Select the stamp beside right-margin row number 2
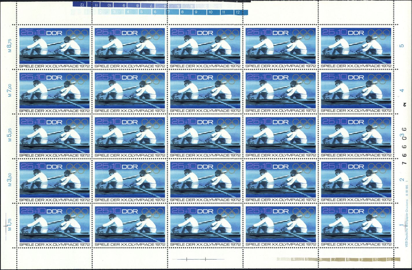Viewport: 412px width, 270px height. coord(356,181)
